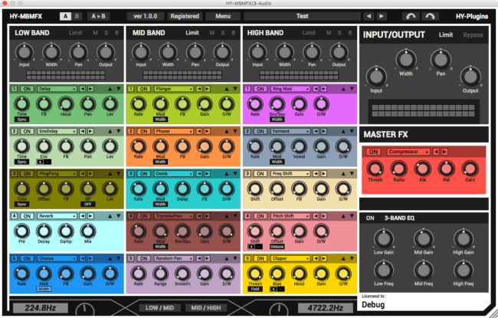Click the A > B copy button
Image resolution: width=498 pixels, height=318 pixels.
pyautogui.click(x=100, y=16)
